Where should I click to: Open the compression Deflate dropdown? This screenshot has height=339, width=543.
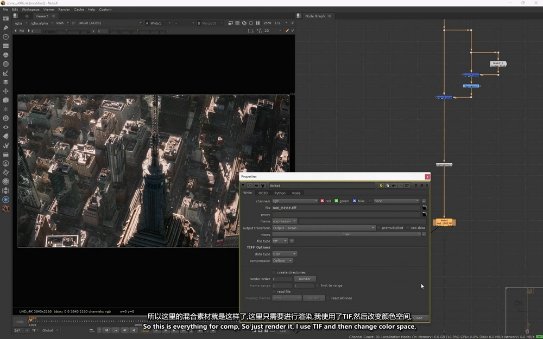click(282, 260)
